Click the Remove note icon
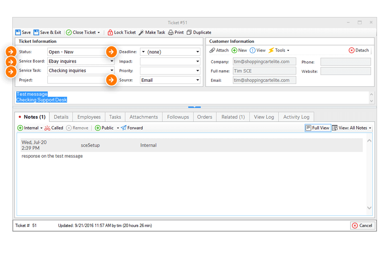 (69, 128)
